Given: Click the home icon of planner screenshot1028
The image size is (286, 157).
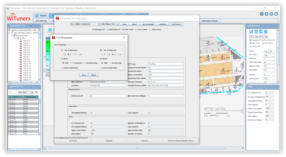Looking at the screenshot, I should click(x=9, y=30).
